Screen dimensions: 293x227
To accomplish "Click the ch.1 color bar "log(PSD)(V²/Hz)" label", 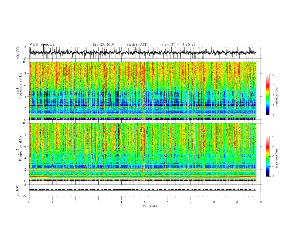I will coord(277,97).
